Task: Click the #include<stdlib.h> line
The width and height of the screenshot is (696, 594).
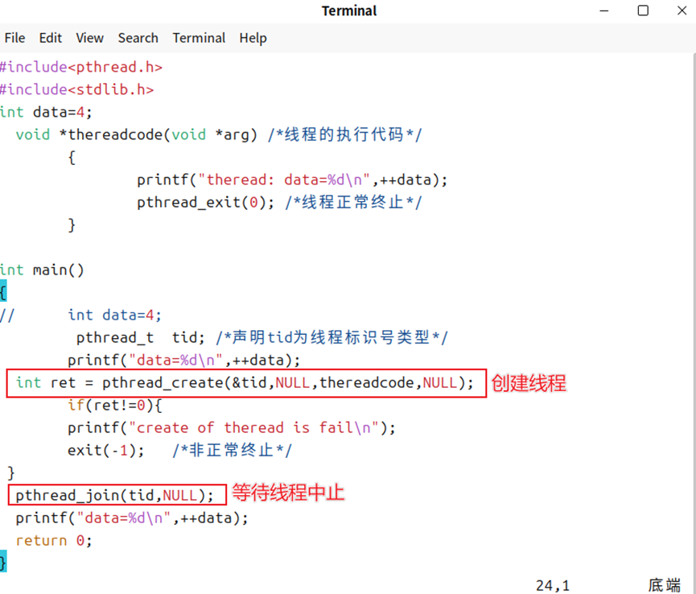Action: 76,89
